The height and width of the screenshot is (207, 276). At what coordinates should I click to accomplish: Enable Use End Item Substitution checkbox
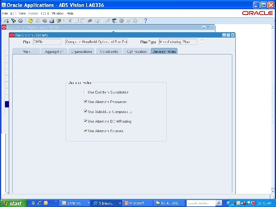pyautogui.click(x=85, y=92)
